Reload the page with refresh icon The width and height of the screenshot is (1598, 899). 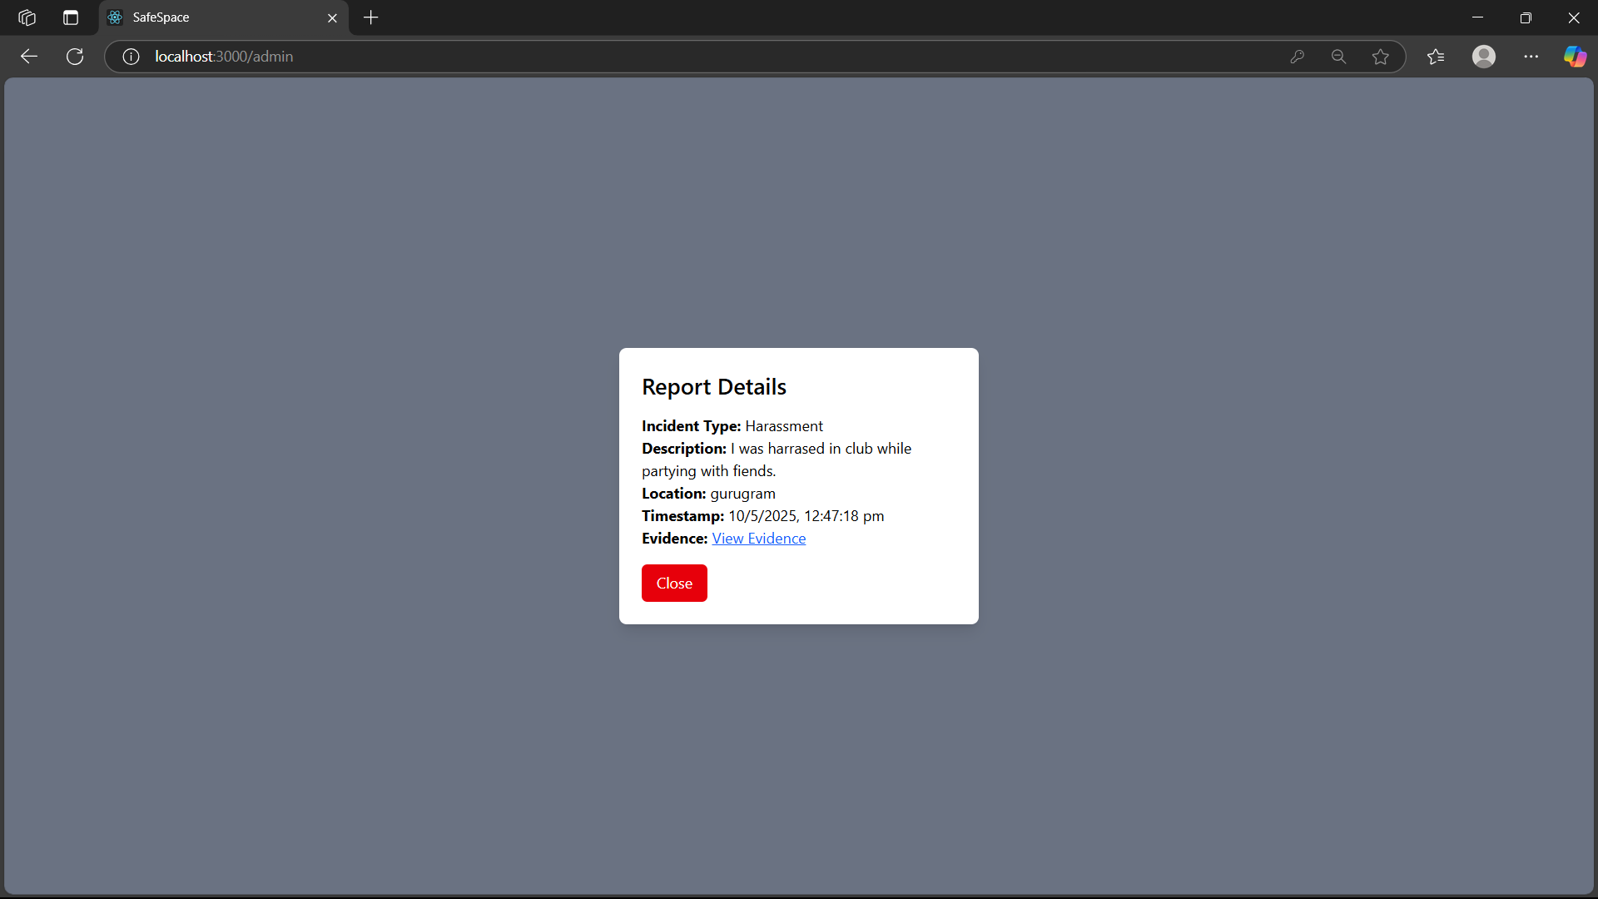75,57
